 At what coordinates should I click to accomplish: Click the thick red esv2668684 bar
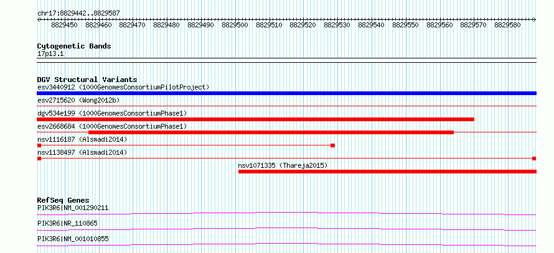point(271,132)
